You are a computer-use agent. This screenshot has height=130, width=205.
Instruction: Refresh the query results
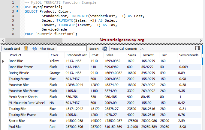[x=35, y=49]
